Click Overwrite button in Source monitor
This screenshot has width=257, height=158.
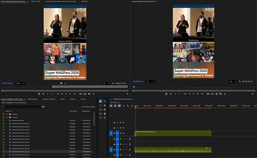coord(85,94)
